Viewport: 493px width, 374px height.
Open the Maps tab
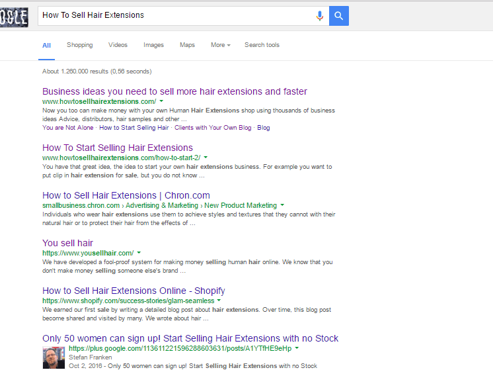188,45
